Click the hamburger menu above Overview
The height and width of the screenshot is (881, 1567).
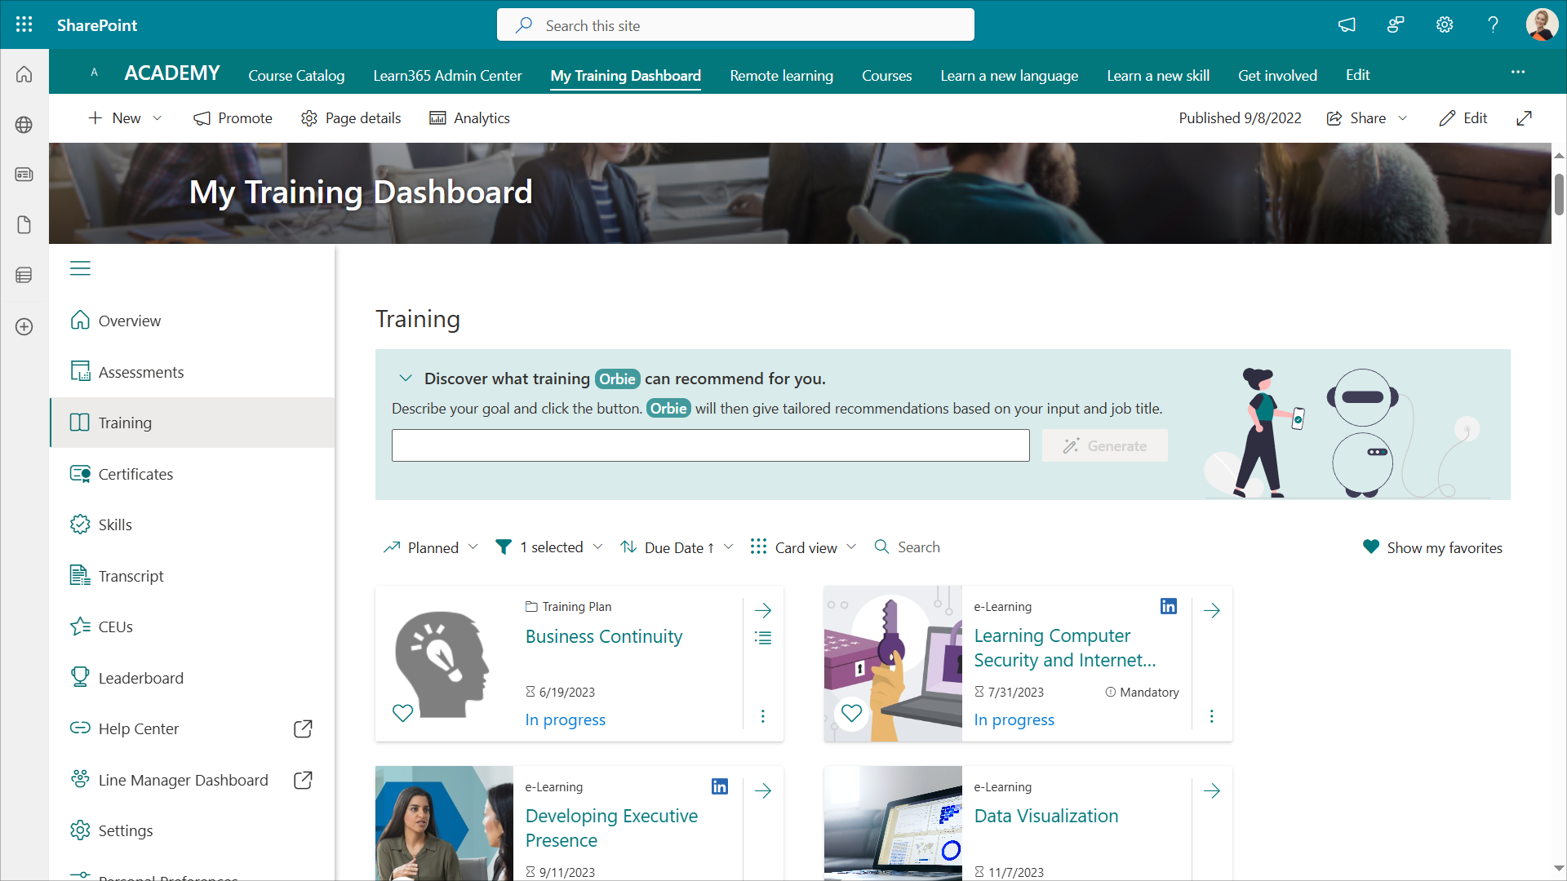[80, 268]
